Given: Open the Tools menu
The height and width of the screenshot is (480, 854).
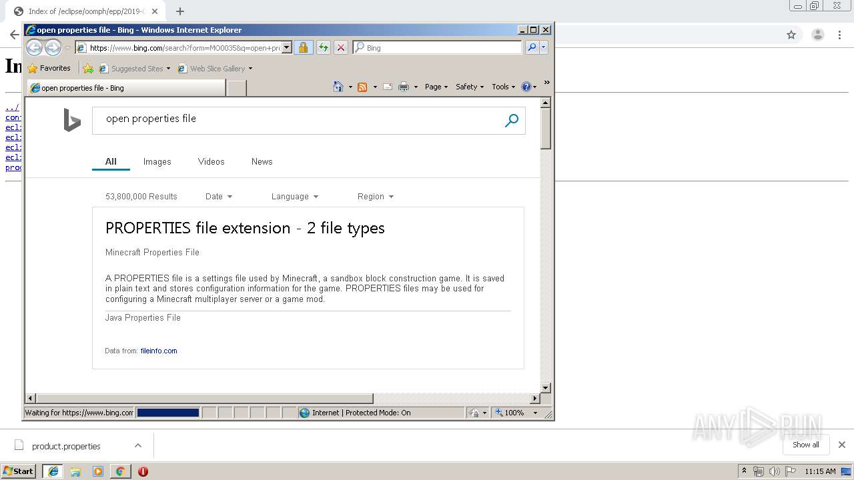Looking at the screenshot, I should coord(503,87).
